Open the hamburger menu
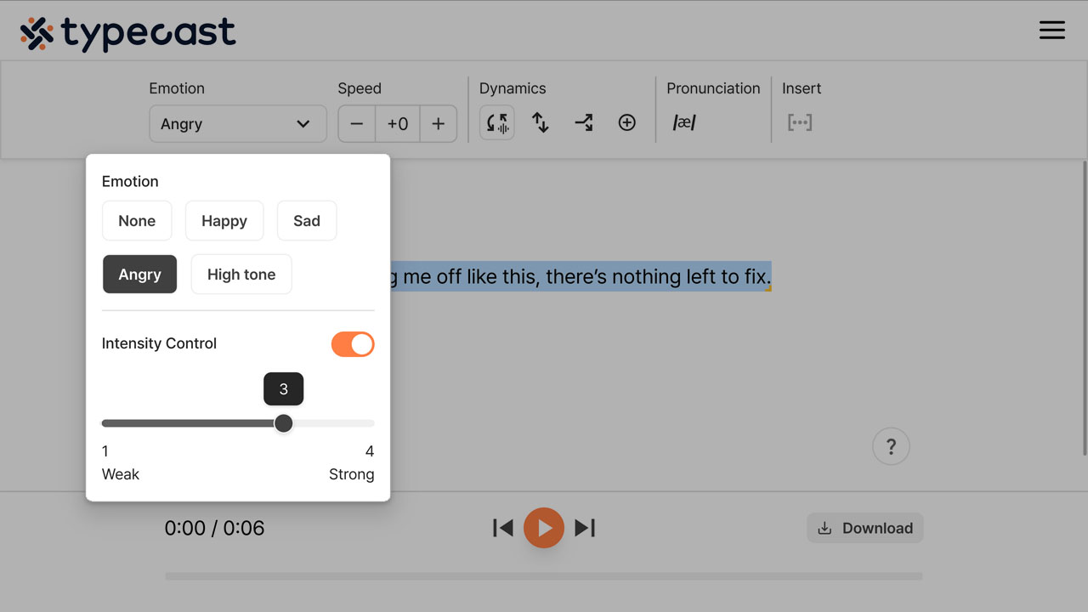The width and height of the screenshot is (1088, 612). (x=1051, y=30)
